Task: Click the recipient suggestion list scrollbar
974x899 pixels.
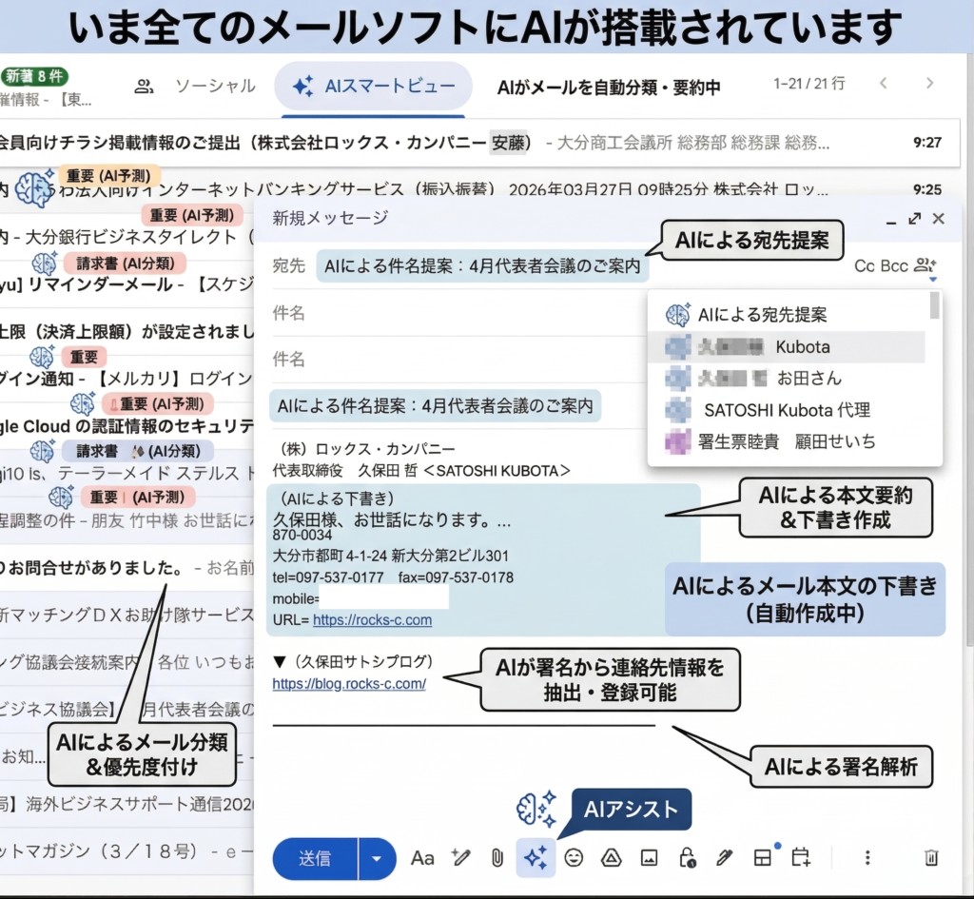Action: tap(935, 305)
